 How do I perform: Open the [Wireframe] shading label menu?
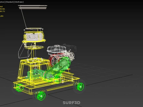19,2
